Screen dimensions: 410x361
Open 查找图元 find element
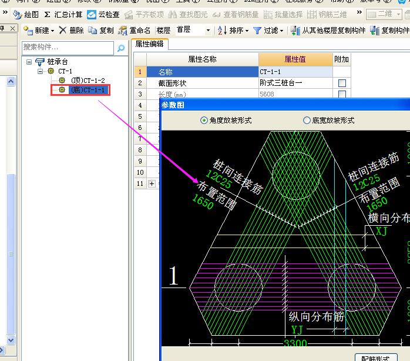[187, 14]
